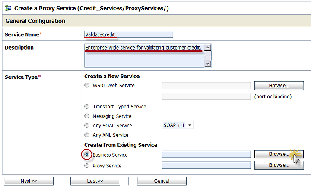Pick the Any SOAP Service option
The width and height of the screenshot is (311, 192).
pyautogui.click(x=87, y=125)
